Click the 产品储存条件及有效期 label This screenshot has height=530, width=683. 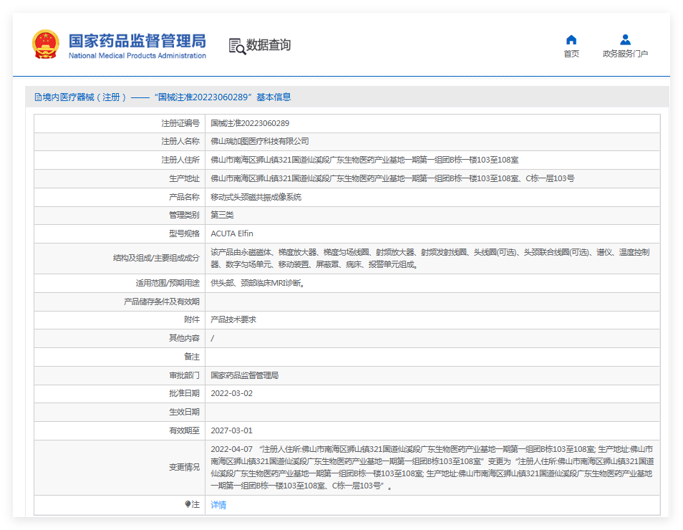[162, 302]
